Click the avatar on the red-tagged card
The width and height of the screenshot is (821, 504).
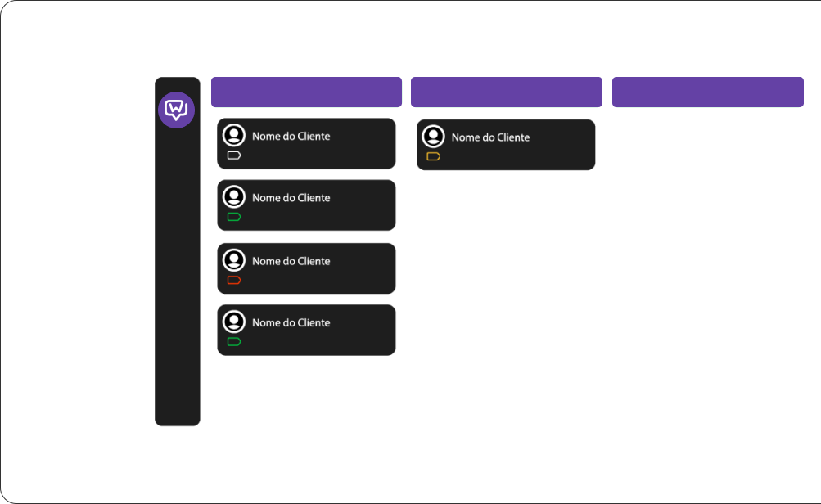(234, 260)
